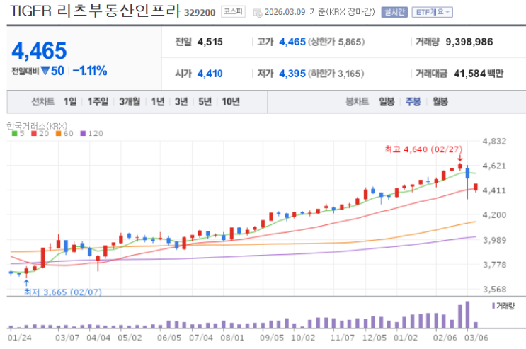Click the current price 4,465
The width and height of the screenshot is (526, 349).
point(39,51)
